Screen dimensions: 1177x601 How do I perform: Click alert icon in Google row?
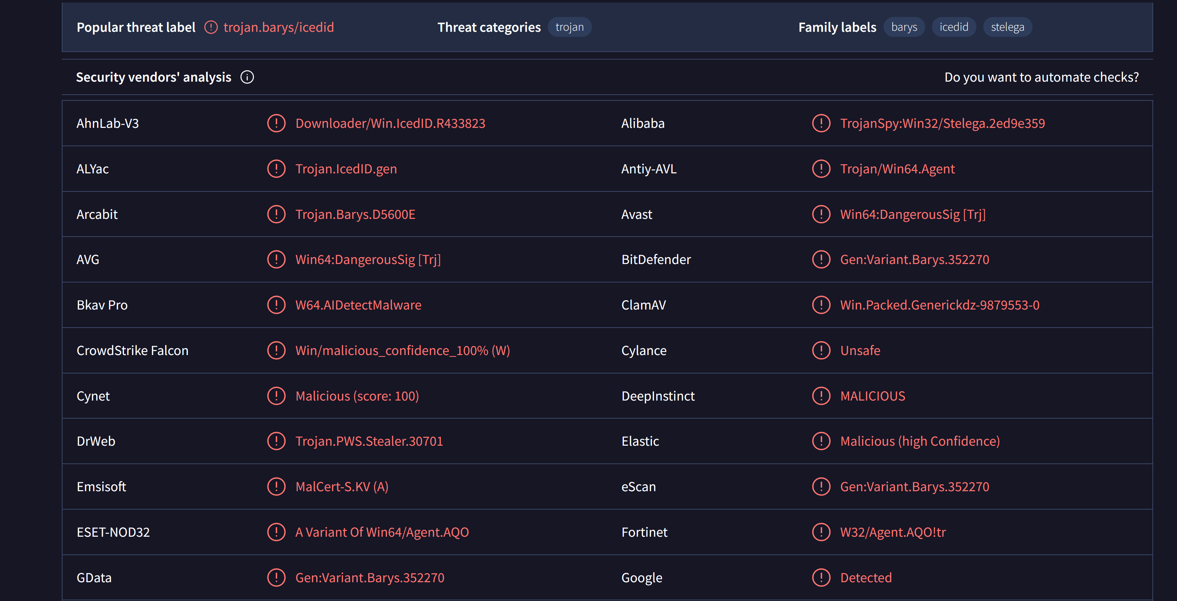(821, 578)
